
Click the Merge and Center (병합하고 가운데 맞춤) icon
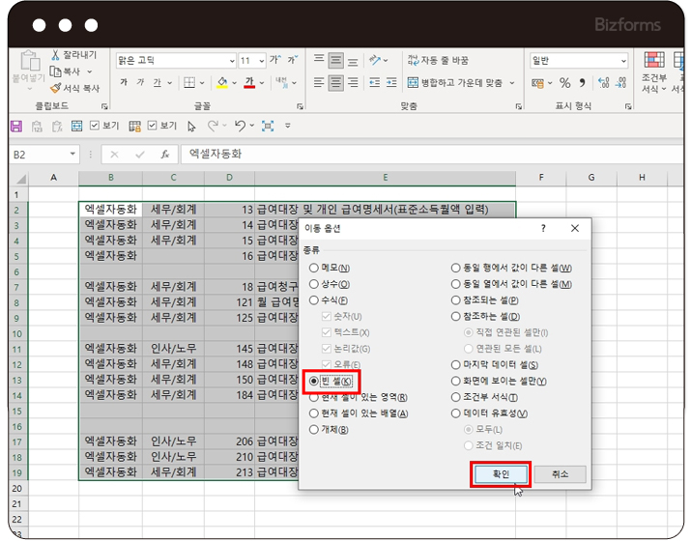[x=413, y=83]
